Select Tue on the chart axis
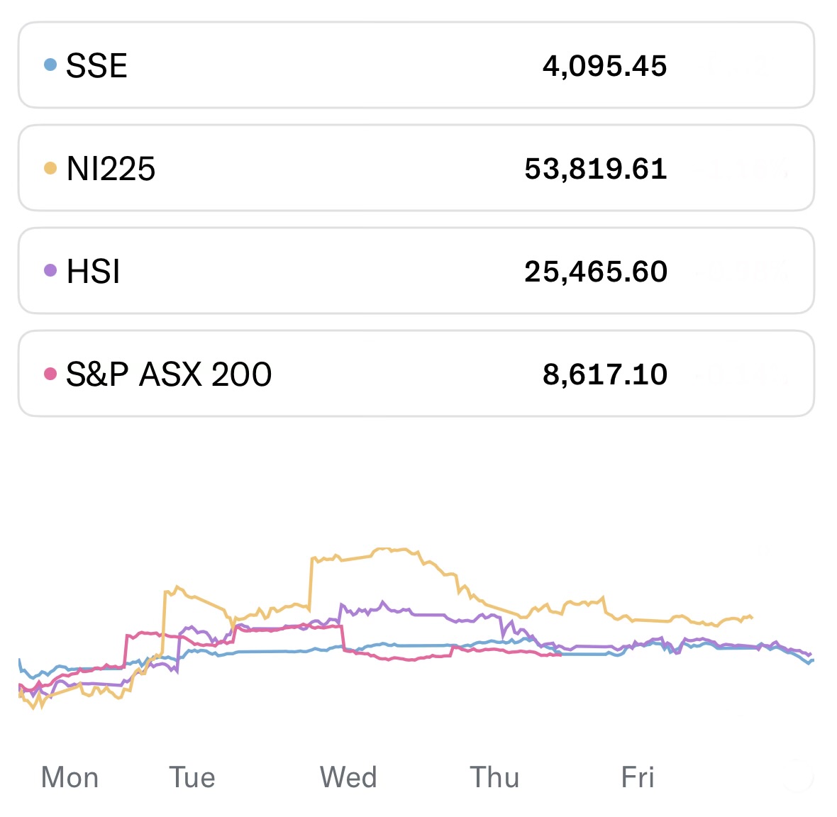The image size is (837, 817). pyautogui.click(x=192, y=777)
